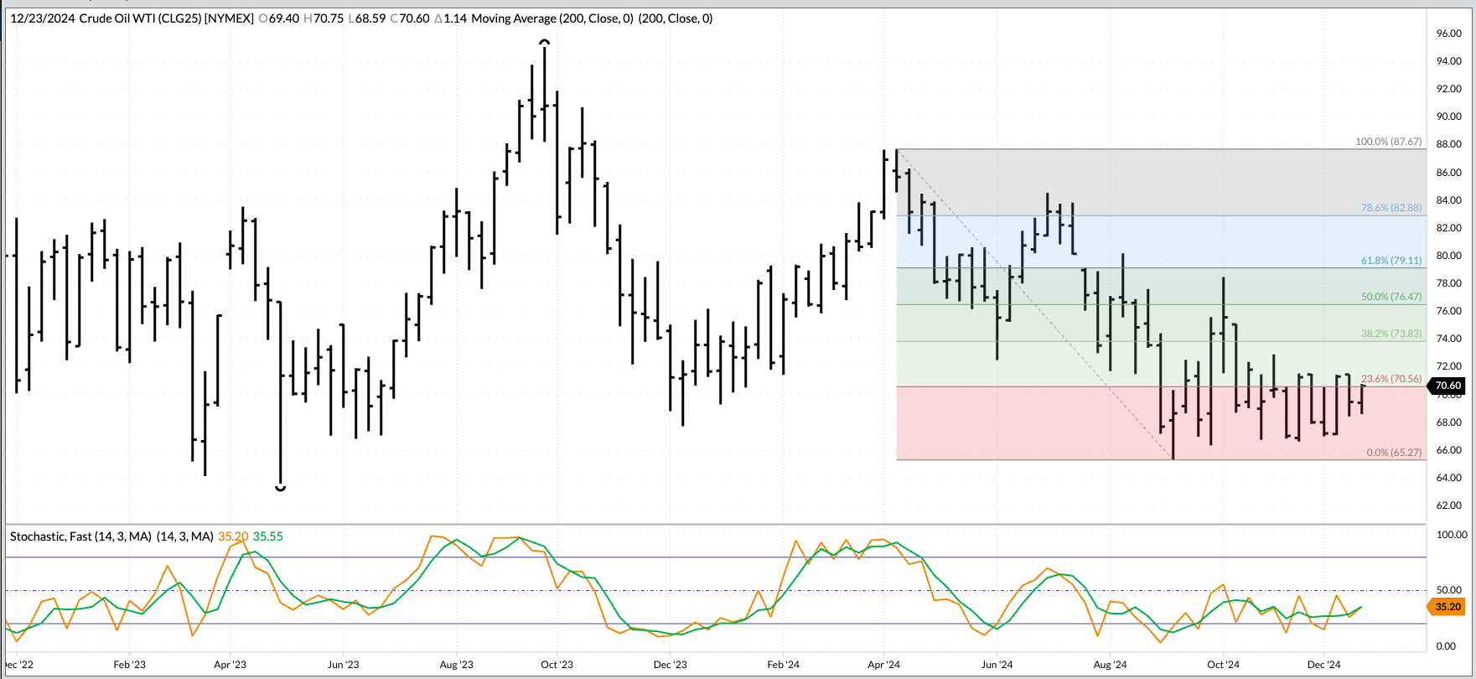Click the Apr '24 date on time axis

(883, 665)
